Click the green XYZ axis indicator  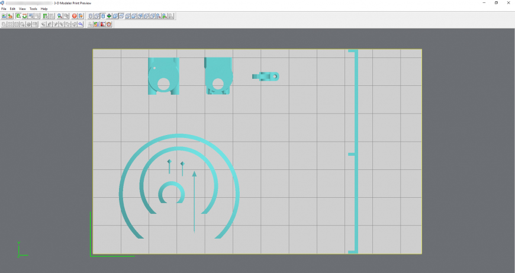[x=20, y=250]
